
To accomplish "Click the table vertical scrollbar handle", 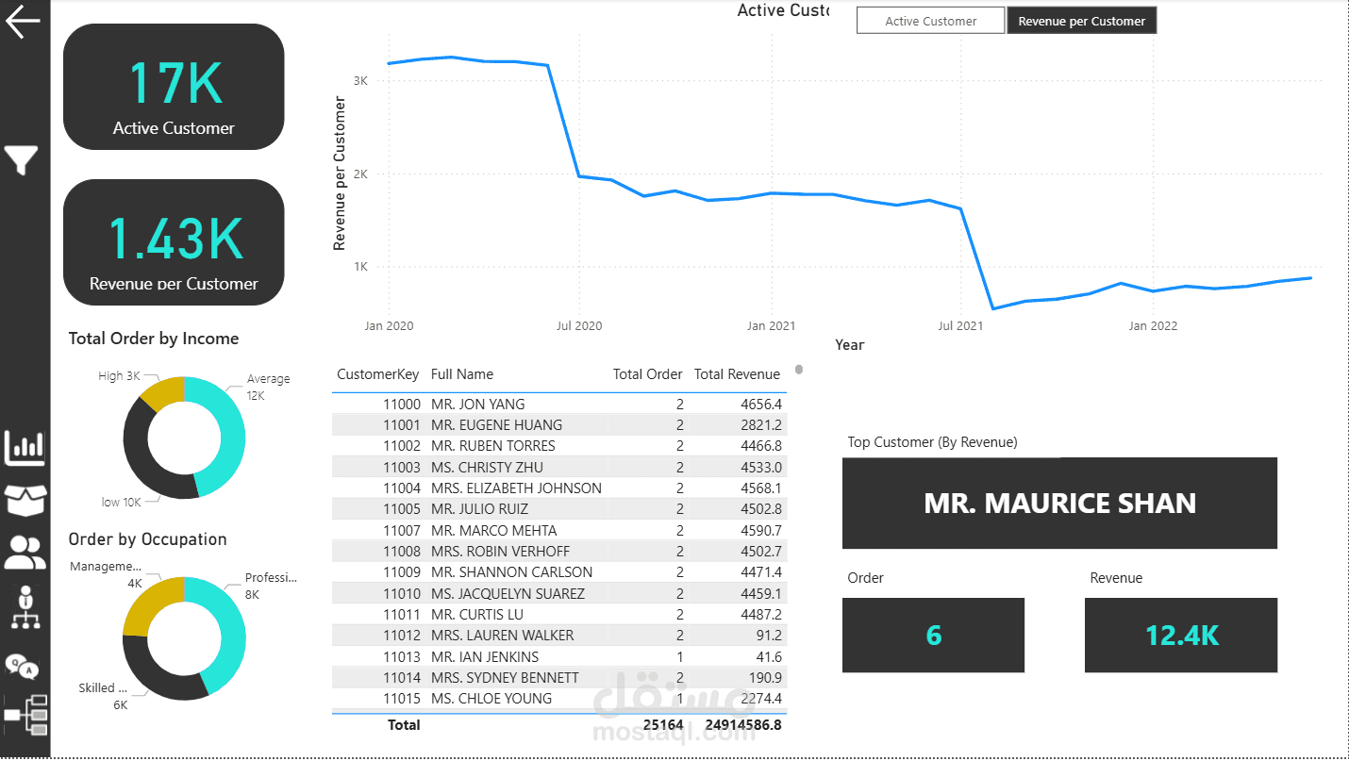I will [x=799, y=370].
